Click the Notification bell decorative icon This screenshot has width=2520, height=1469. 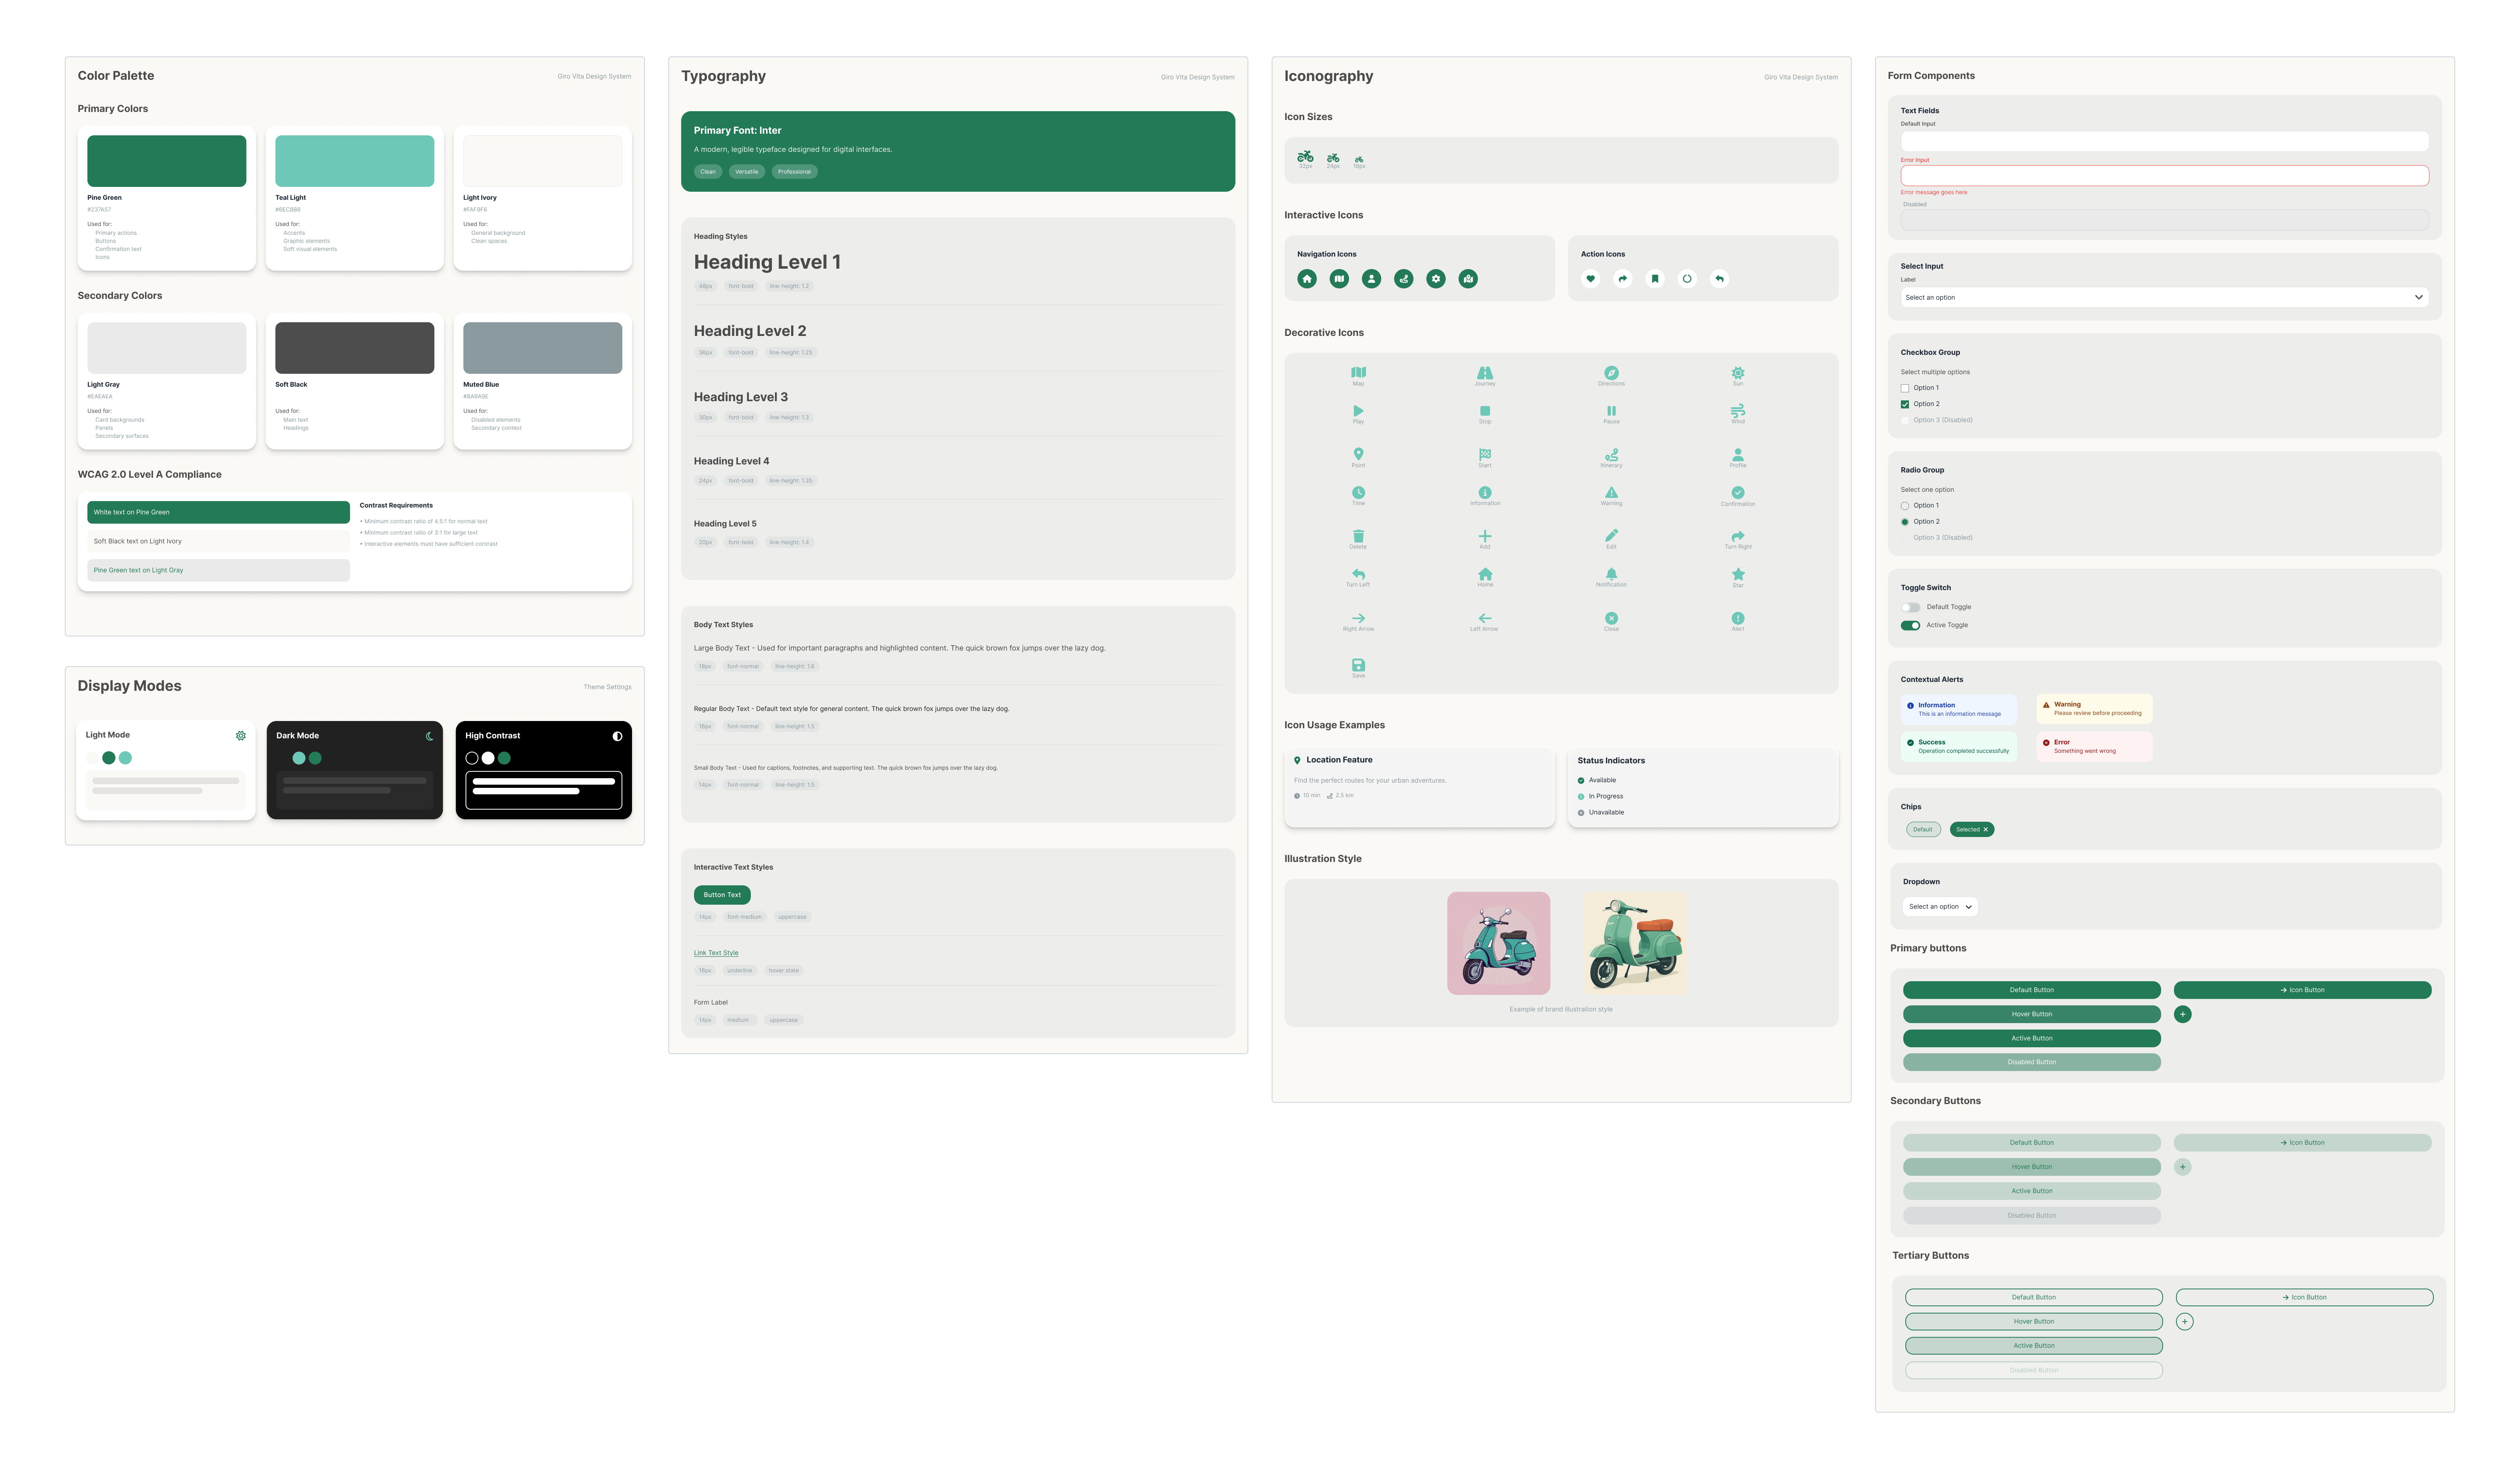pyautogui.click(x=1611, y=574)
